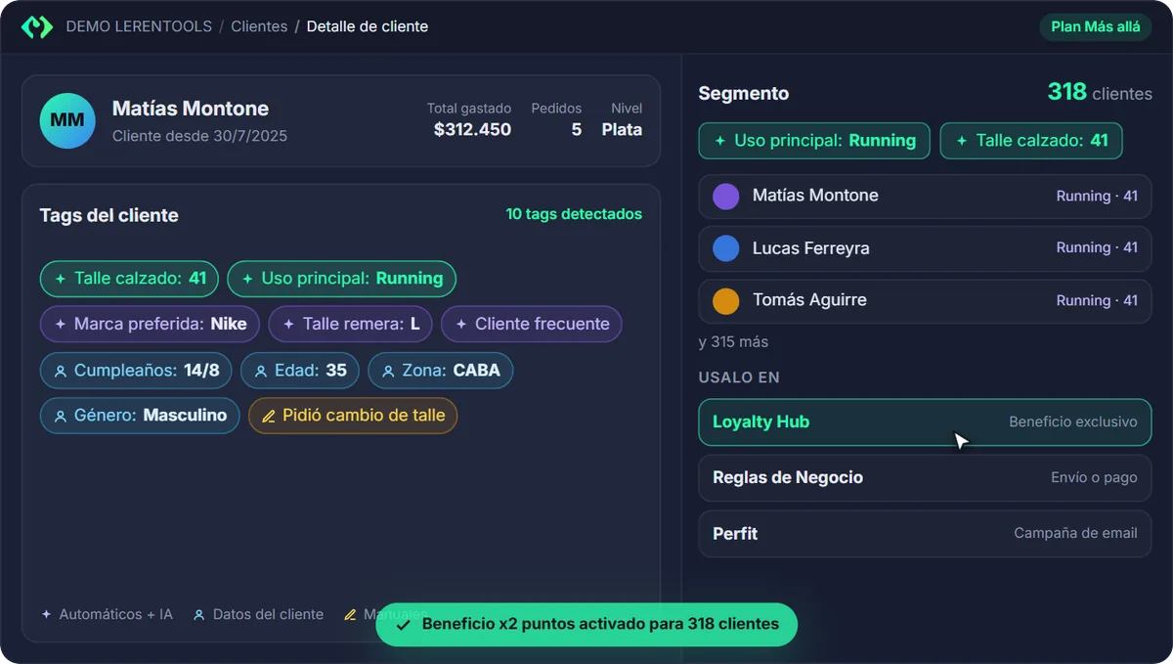Image resolution: width=1173 pixels, height=664 pixels.
Task: Click person icon beside Datos del cliente legend
Action: (x=199, y=615)
